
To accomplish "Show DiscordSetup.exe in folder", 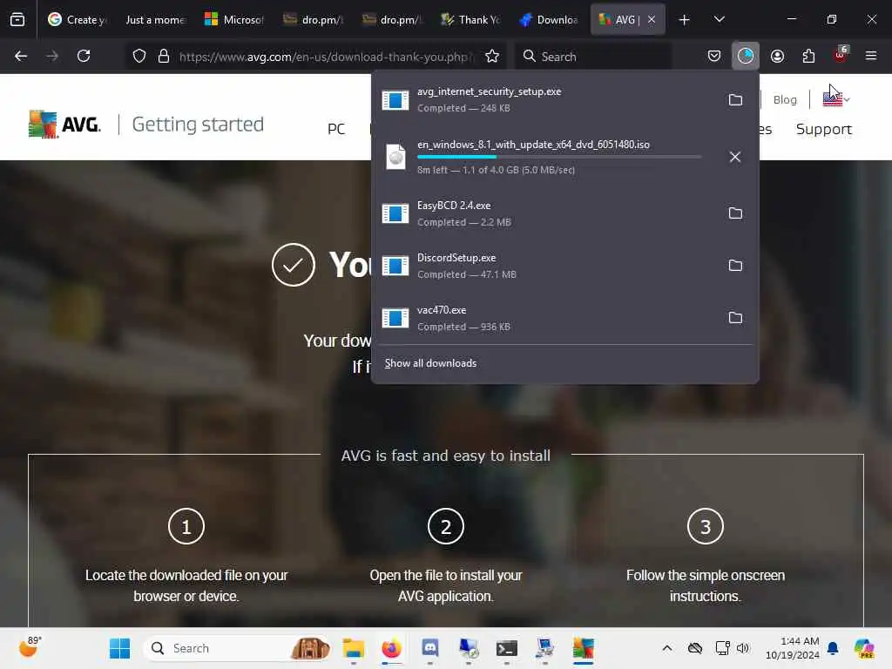I will point(735,266).
